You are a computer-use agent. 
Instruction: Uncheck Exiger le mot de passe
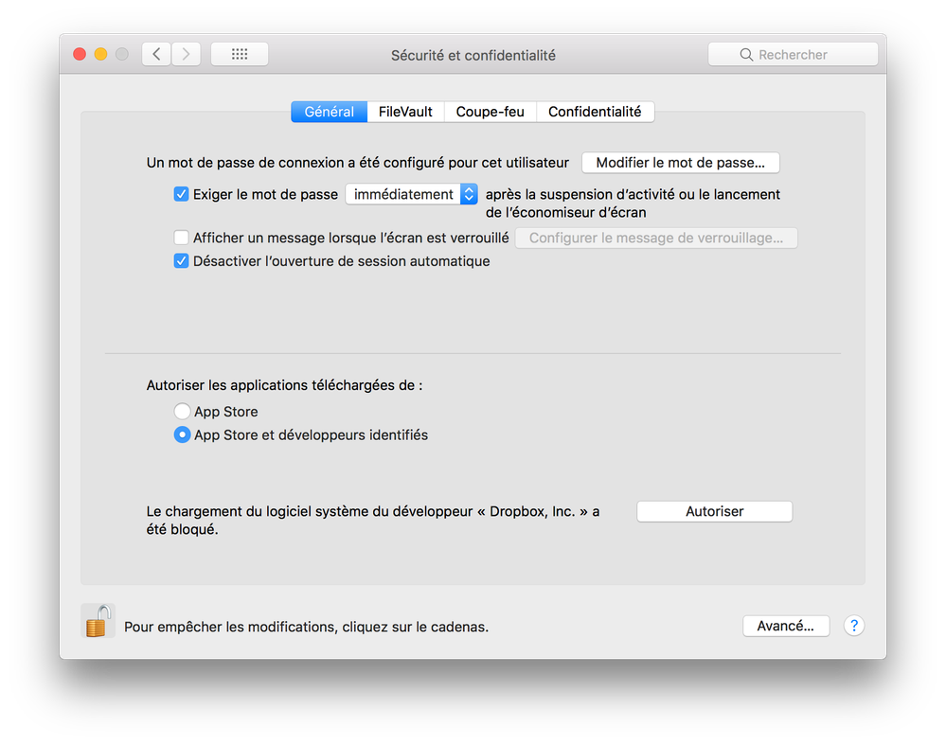tap(181, 194)
